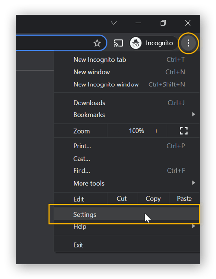Screen dimensions: 216x279
Task: Select New Incognito tab
Action: tap(127, 60)
